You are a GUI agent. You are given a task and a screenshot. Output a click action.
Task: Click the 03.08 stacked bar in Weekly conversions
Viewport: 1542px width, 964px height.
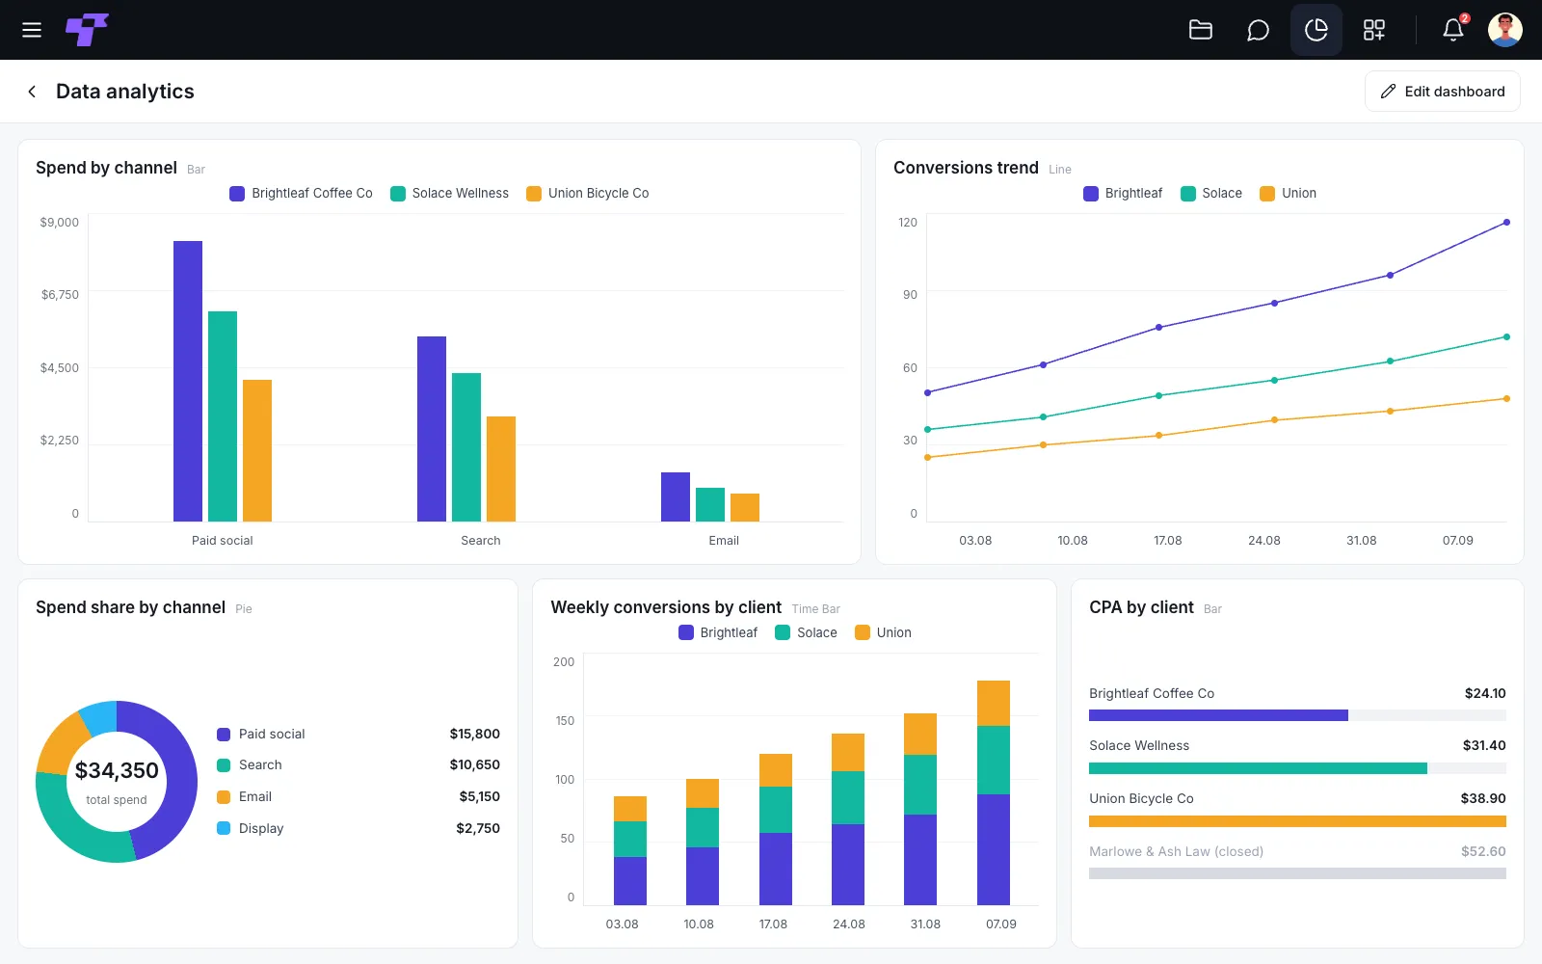click(630, 850)
